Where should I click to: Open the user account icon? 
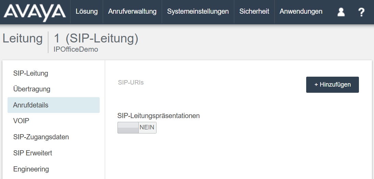[x=341, y=12]
